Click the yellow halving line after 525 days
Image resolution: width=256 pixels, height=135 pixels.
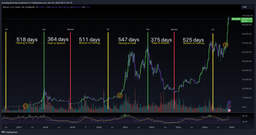point(213,72)
